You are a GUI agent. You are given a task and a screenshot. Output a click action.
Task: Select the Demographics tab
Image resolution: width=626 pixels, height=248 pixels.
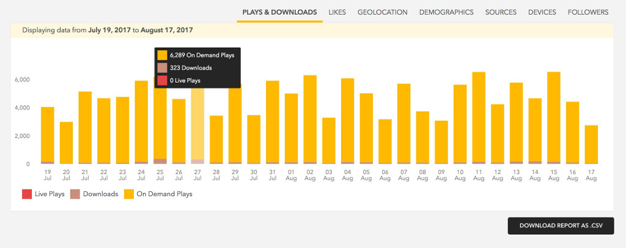(x=446, y=12)
